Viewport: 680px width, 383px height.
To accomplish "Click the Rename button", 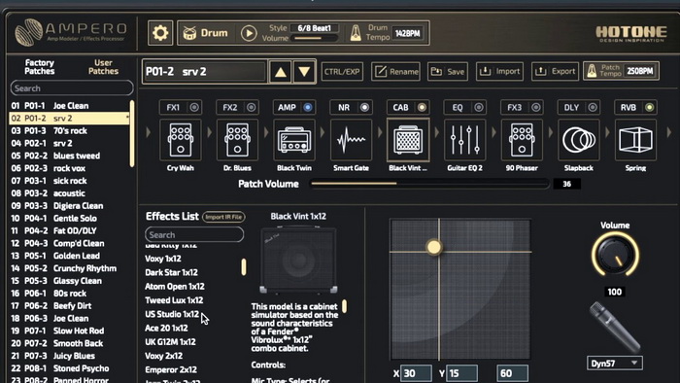I will pos(396,72).
